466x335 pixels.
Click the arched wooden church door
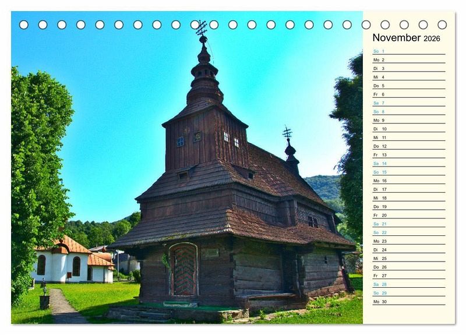pyautogui.click(x=183, y=270)
